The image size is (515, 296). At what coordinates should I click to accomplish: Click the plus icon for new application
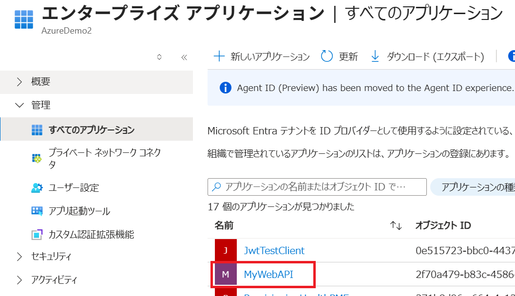pyautogui.click(x=219, y=56)
